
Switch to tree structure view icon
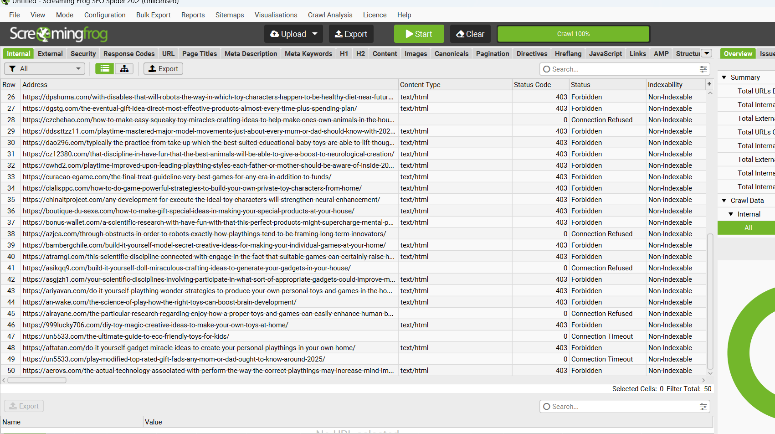[x=124, y=69]
